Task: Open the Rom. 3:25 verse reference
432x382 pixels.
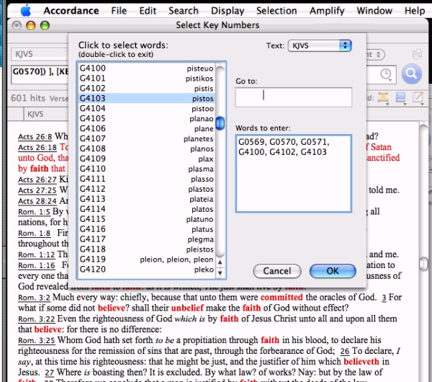Action: click(37, 341)
